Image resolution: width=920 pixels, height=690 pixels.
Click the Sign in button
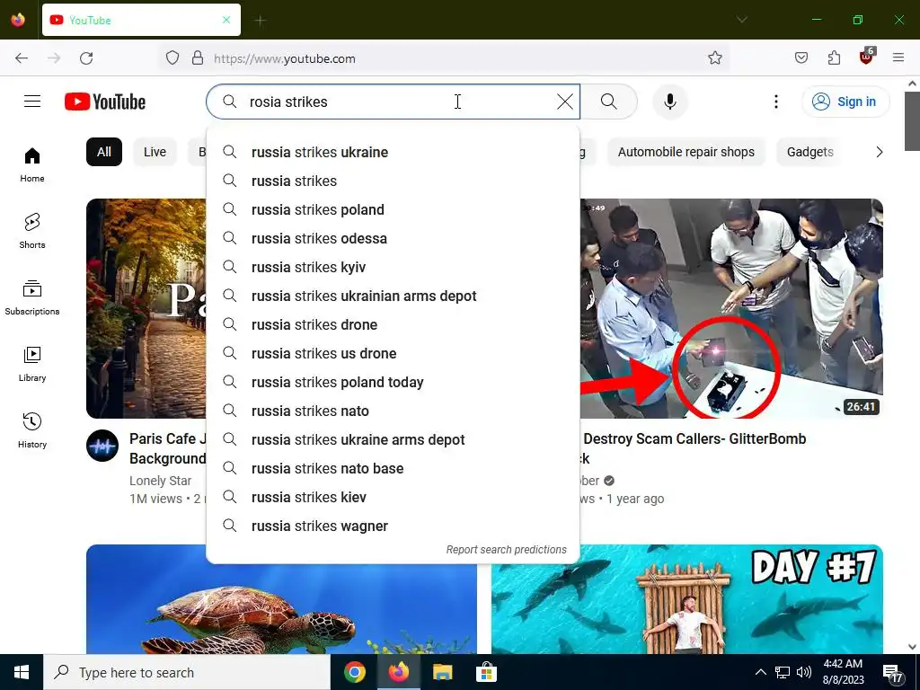[845, 102]
